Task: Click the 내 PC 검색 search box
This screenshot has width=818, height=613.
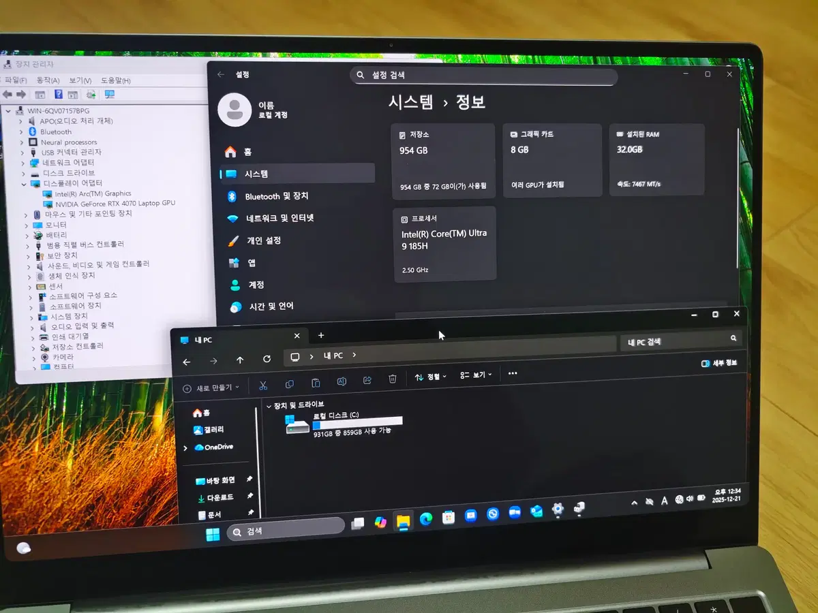Action: click(x=681, y=341)
